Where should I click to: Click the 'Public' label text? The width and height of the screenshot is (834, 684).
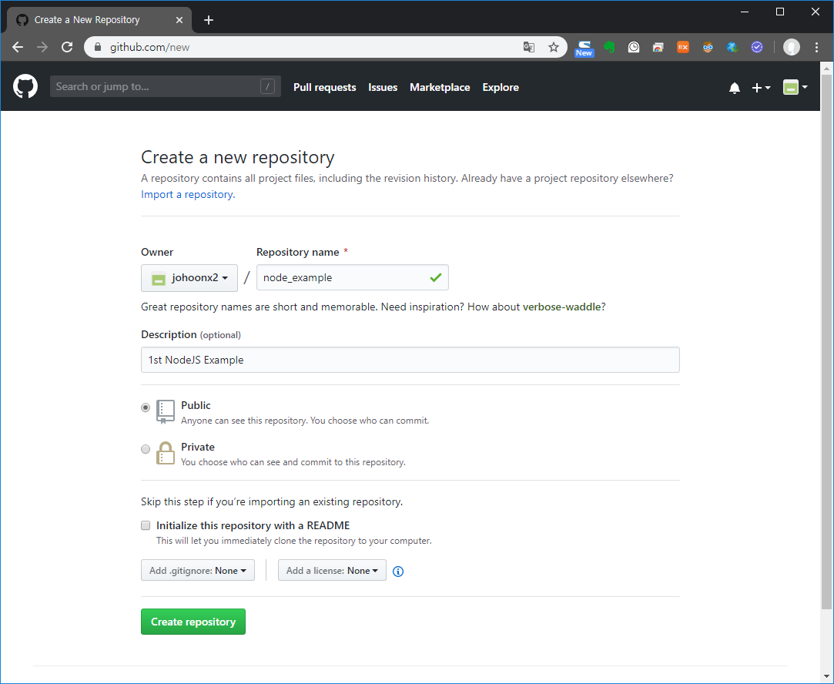pyautogui.click(x=196, y=405)
